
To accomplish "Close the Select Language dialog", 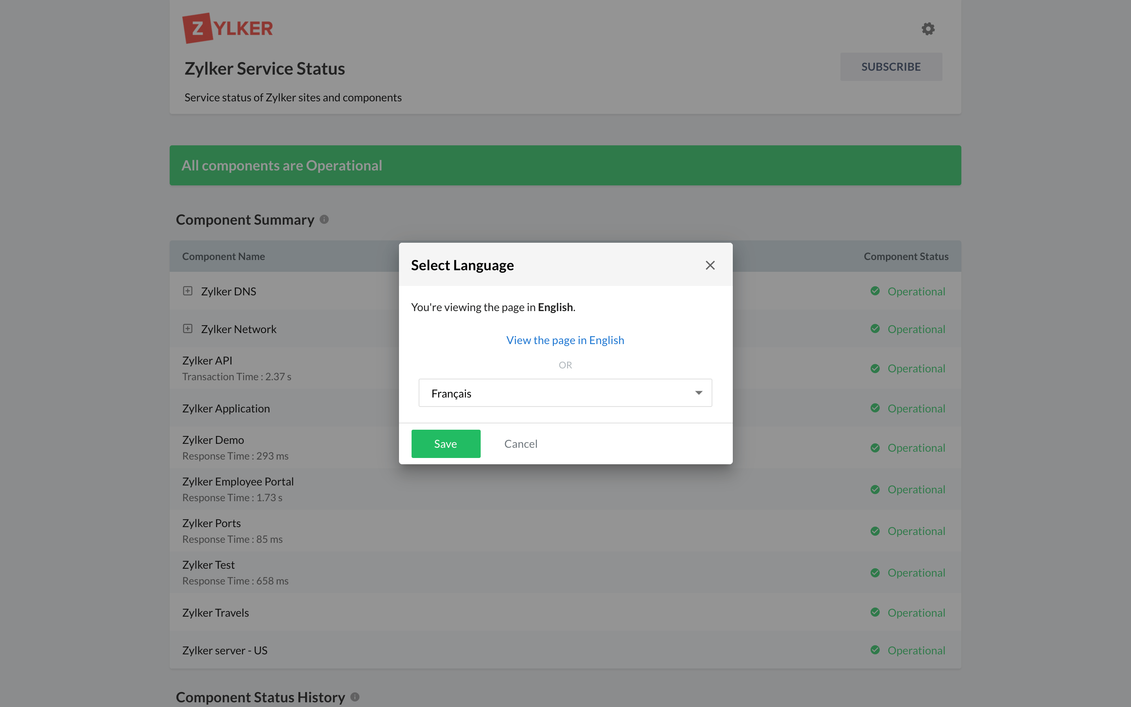I will point(710,265).
